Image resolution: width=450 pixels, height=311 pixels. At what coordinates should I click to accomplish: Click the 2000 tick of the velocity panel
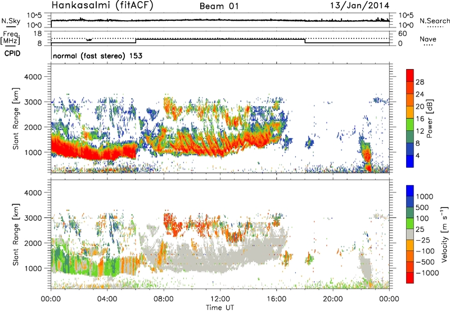[33, 243]
